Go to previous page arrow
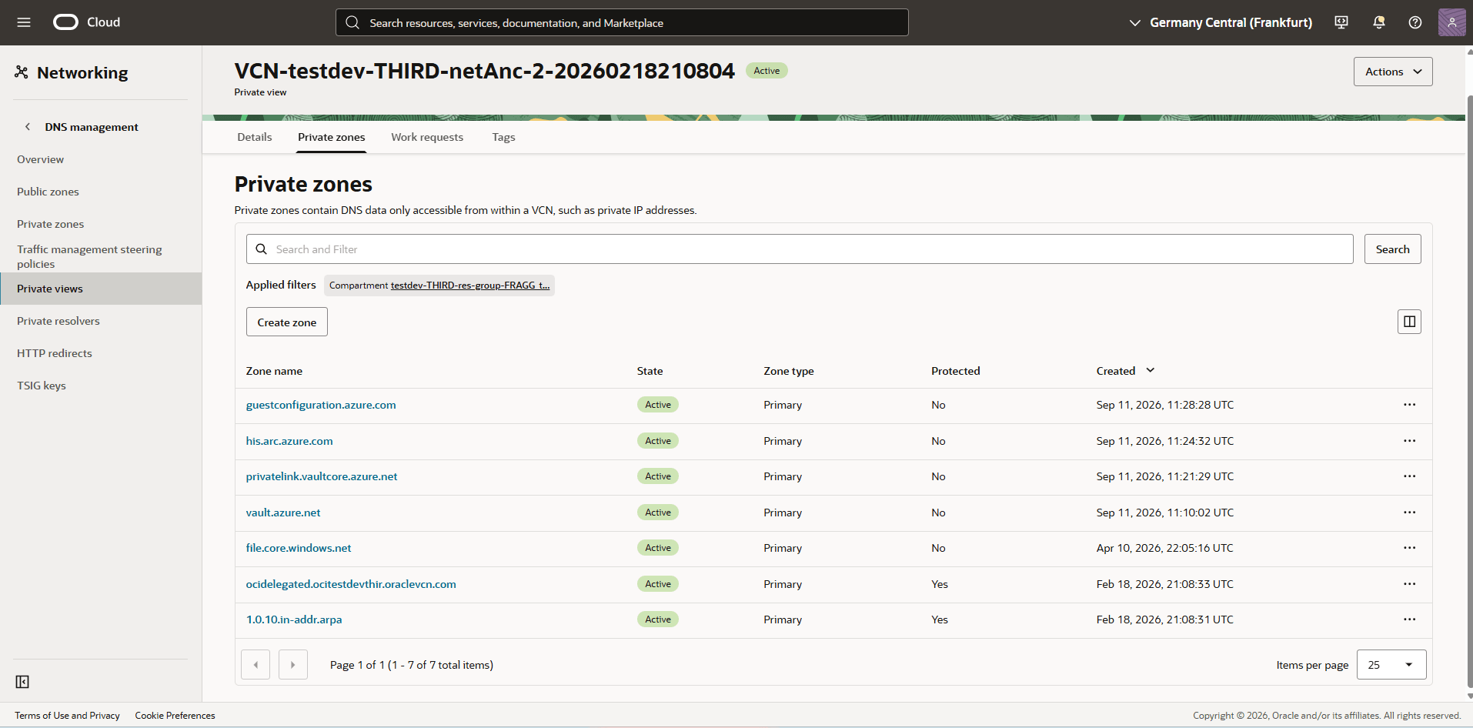1473x728 pixels. click(256, 665)
